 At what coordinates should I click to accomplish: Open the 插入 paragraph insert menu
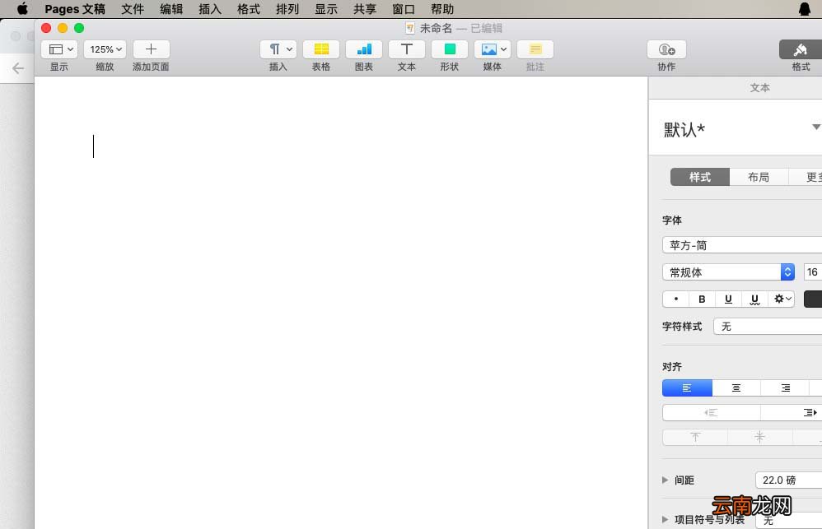[x=278, y=49]
